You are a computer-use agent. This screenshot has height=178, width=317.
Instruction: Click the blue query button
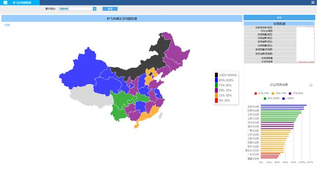point(110,9)
